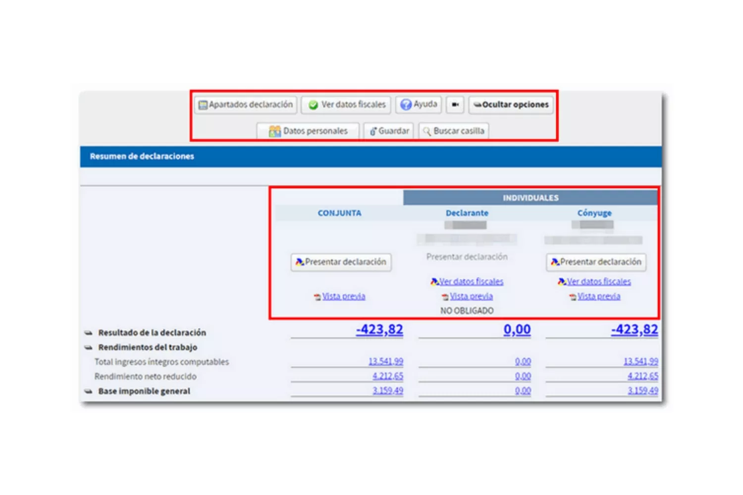Collapse Base imponible general row

point(88,392)
